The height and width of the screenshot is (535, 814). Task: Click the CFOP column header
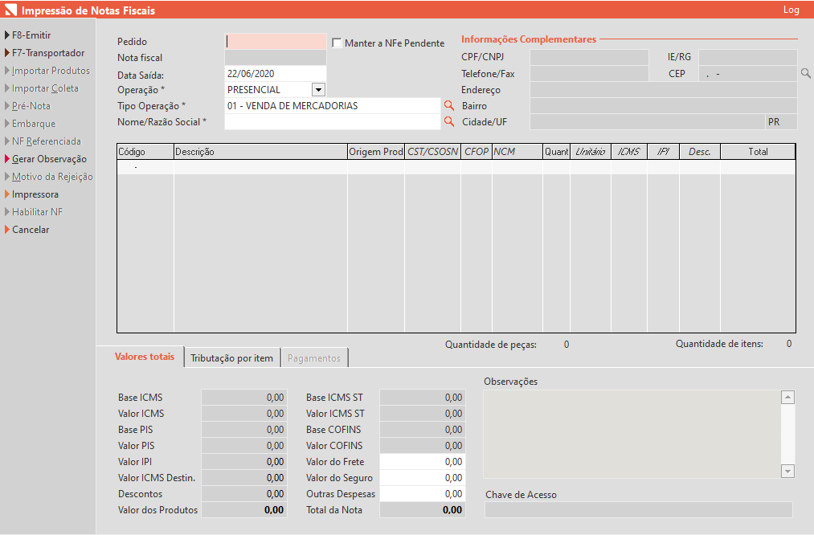pyautogui.click(x=477, y=152)
